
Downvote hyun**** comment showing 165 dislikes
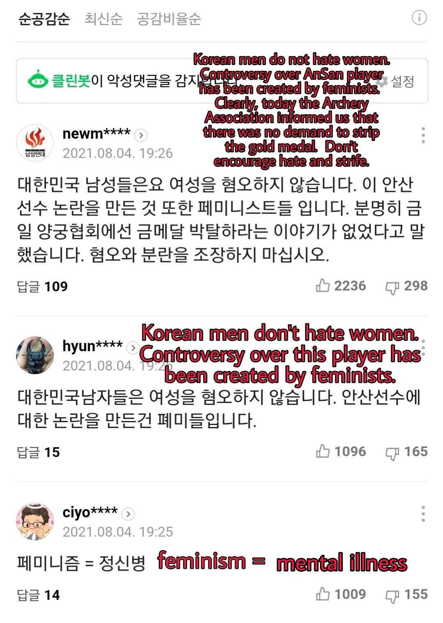coord(406,452)
